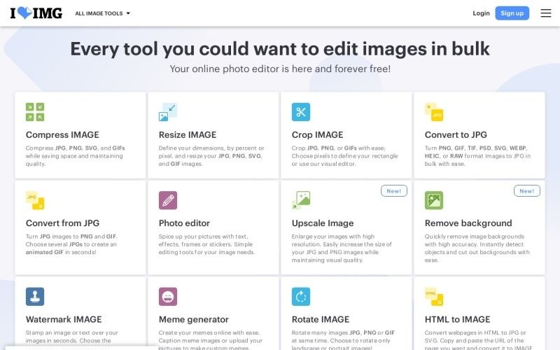Click the Login link
Screen dimensions: 560x350
pos(481,13)
